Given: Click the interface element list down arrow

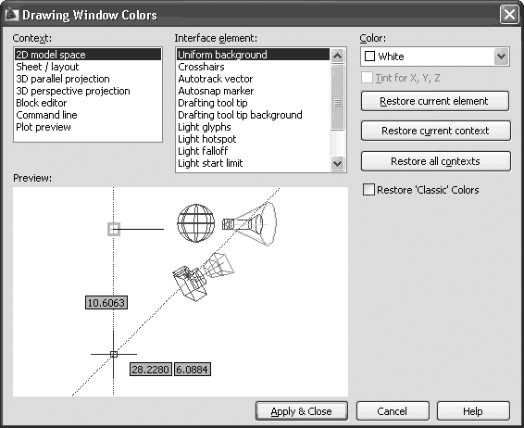Looking at the screenshot, I should pos(337,163).
